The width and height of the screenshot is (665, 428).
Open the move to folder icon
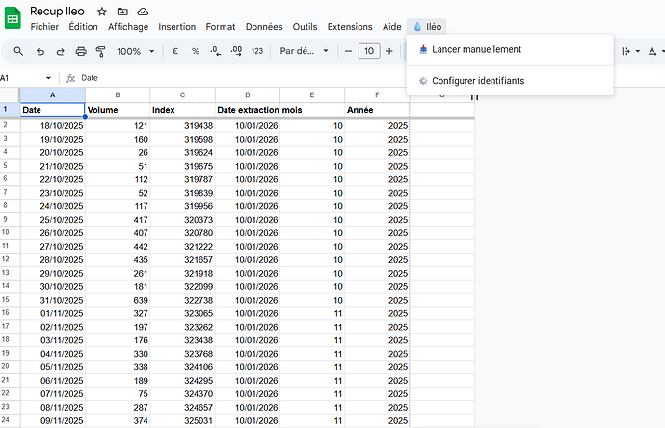pos(122,11)
